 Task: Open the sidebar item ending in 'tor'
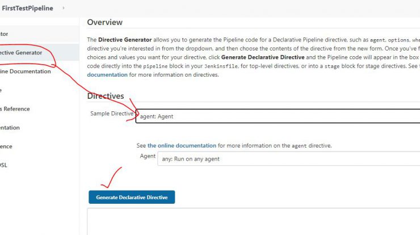coord(4,33)
